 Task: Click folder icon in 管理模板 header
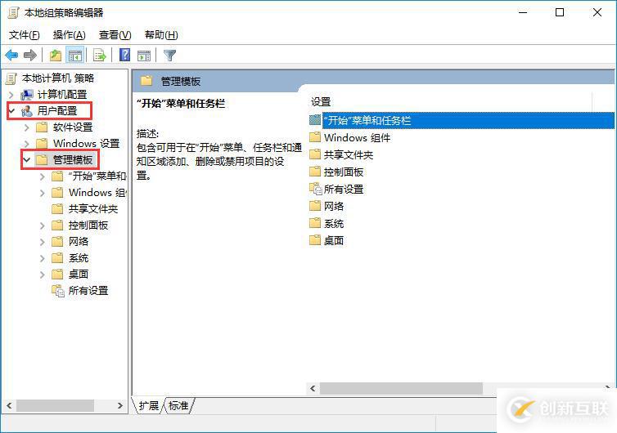coord(146,81)
